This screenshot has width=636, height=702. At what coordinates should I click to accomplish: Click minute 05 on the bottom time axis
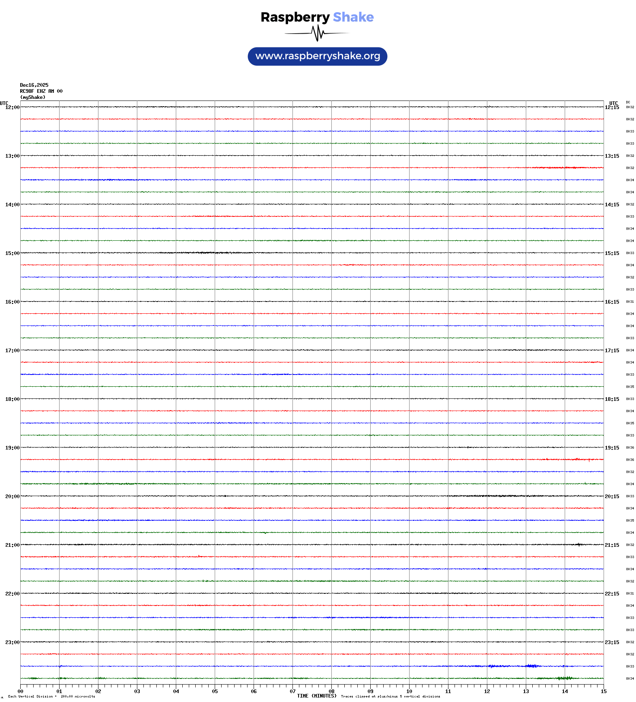tap(215, 691)
